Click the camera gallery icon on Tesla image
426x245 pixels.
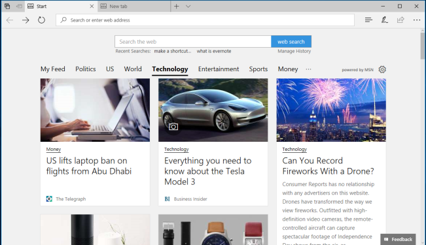click(x=173, y=127)
